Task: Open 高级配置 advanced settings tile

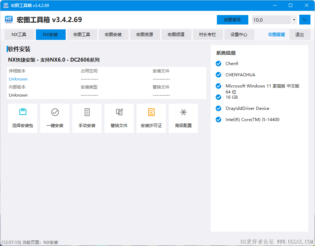Action: coord(183,118)
